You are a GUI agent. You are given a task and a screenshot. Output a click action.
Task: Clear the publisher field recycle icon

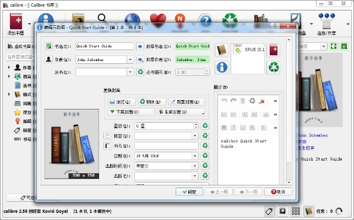click(205, 175)
